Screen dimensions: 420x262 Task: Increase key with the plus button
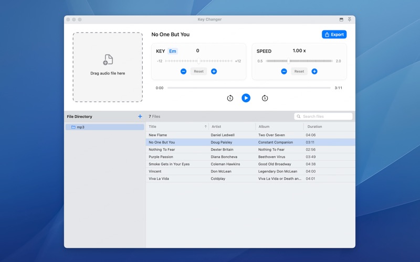coord(214,71)
